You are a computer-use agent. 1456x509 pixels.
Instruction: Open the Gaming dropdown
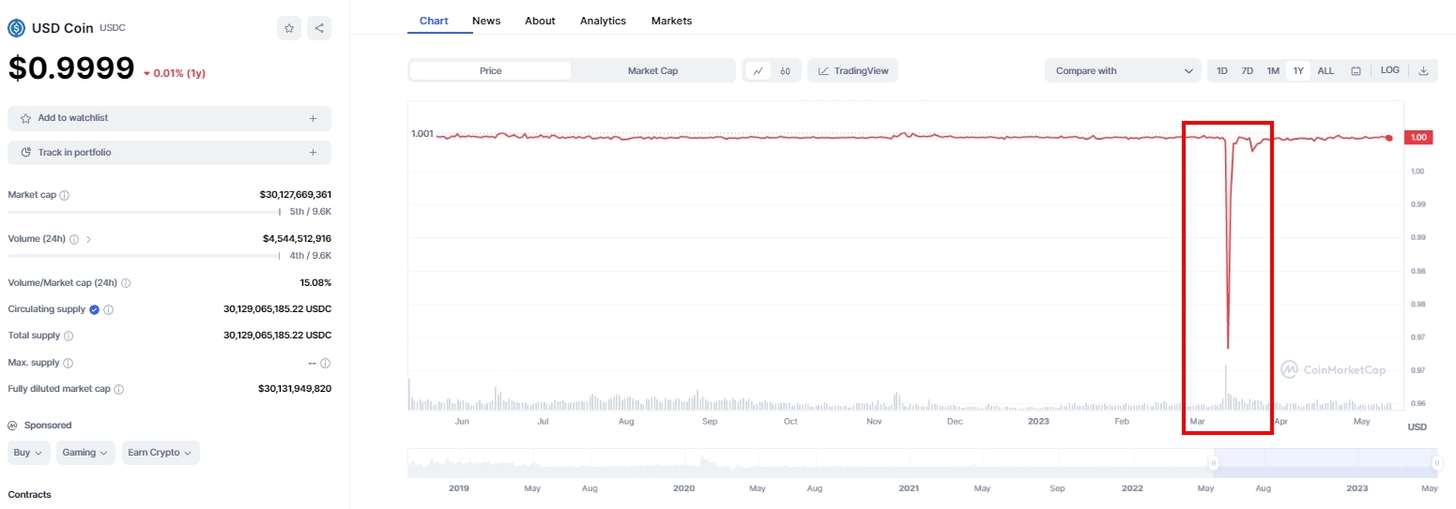[85, 453]
